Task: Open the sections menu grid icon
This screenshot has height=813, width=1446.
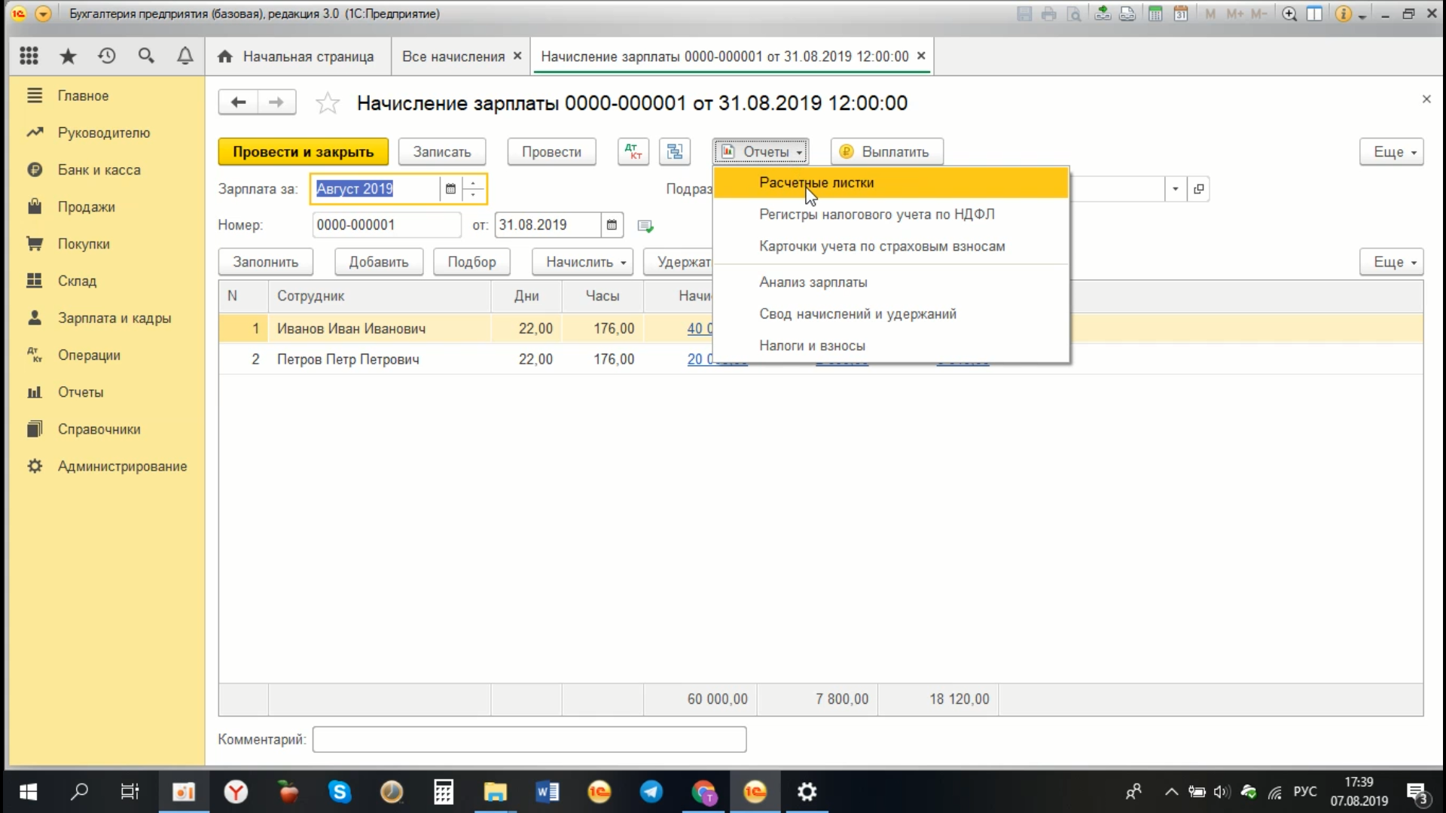Action: point(29,56)
